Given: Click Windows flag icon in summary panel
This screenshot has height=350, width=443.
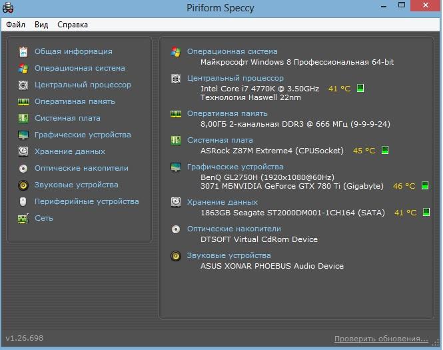Looking at the screenshot, I should [176, 52].
